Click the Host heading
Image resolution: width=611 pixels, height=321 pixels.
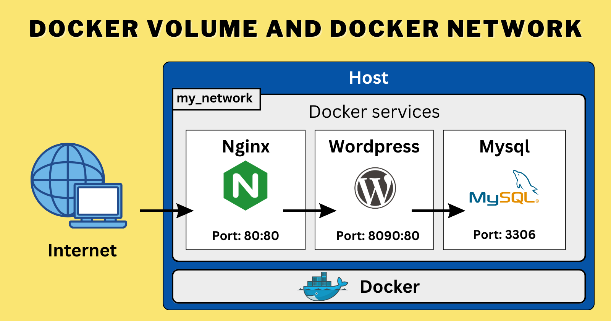click(x=369, y=78)
